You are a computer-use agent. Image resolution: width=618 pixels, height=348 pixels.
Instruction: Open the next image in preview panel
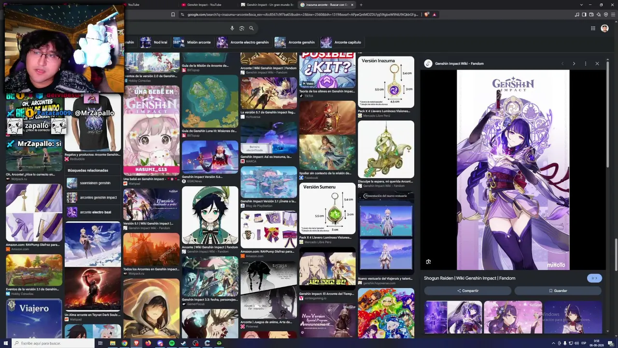click(574, 63)
